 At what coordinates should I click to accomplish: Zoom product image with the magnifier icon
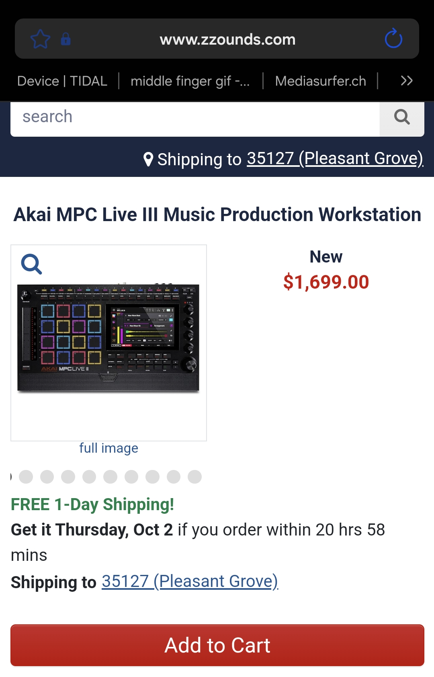pos(31,264)
